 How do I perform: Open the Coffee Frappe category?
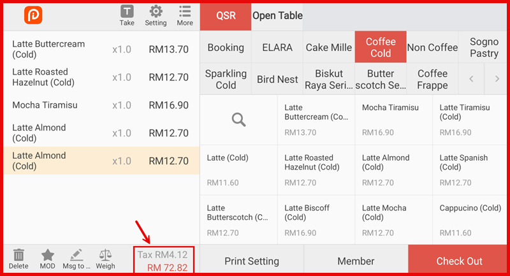pos(432,79)
